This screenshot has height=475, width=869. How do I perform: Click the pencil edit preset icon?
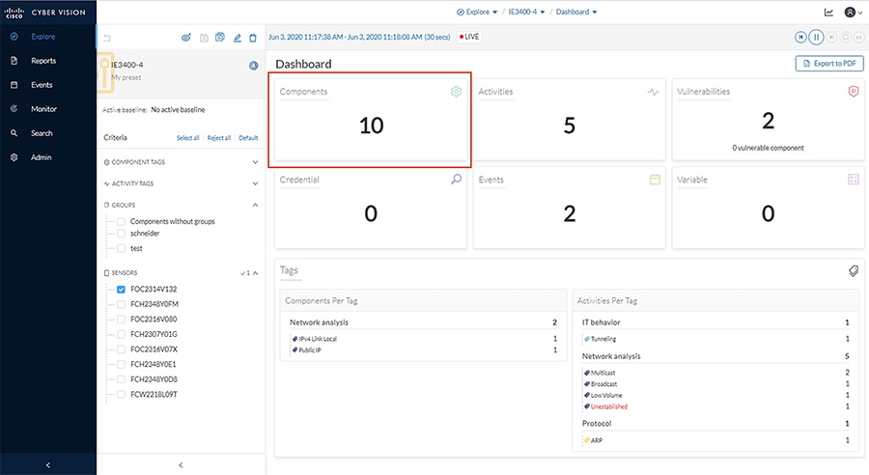[238, 38]
